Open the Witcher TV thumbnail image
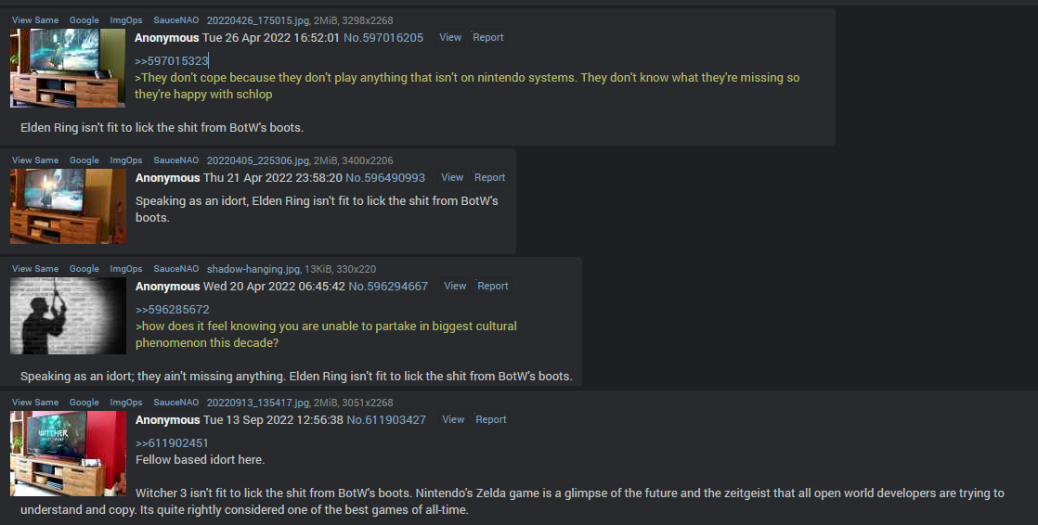Screen dimensions: 1038x525 pos(68,453)
